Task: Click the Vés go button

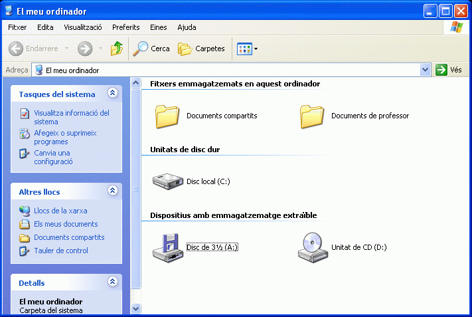Action: pos(449,70)
